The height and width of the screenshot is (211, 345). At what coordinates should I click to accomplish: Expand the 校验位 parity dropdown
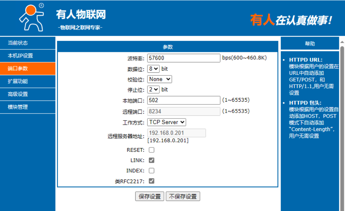click(160, 79)
